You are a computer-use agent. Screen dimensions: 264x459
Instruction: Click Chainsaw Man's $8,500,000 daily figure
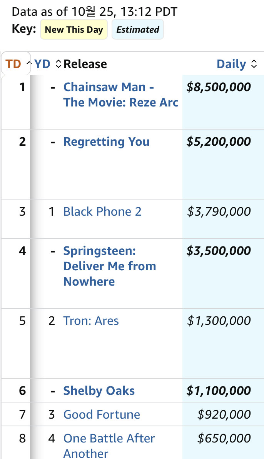(x=218, y=87)
